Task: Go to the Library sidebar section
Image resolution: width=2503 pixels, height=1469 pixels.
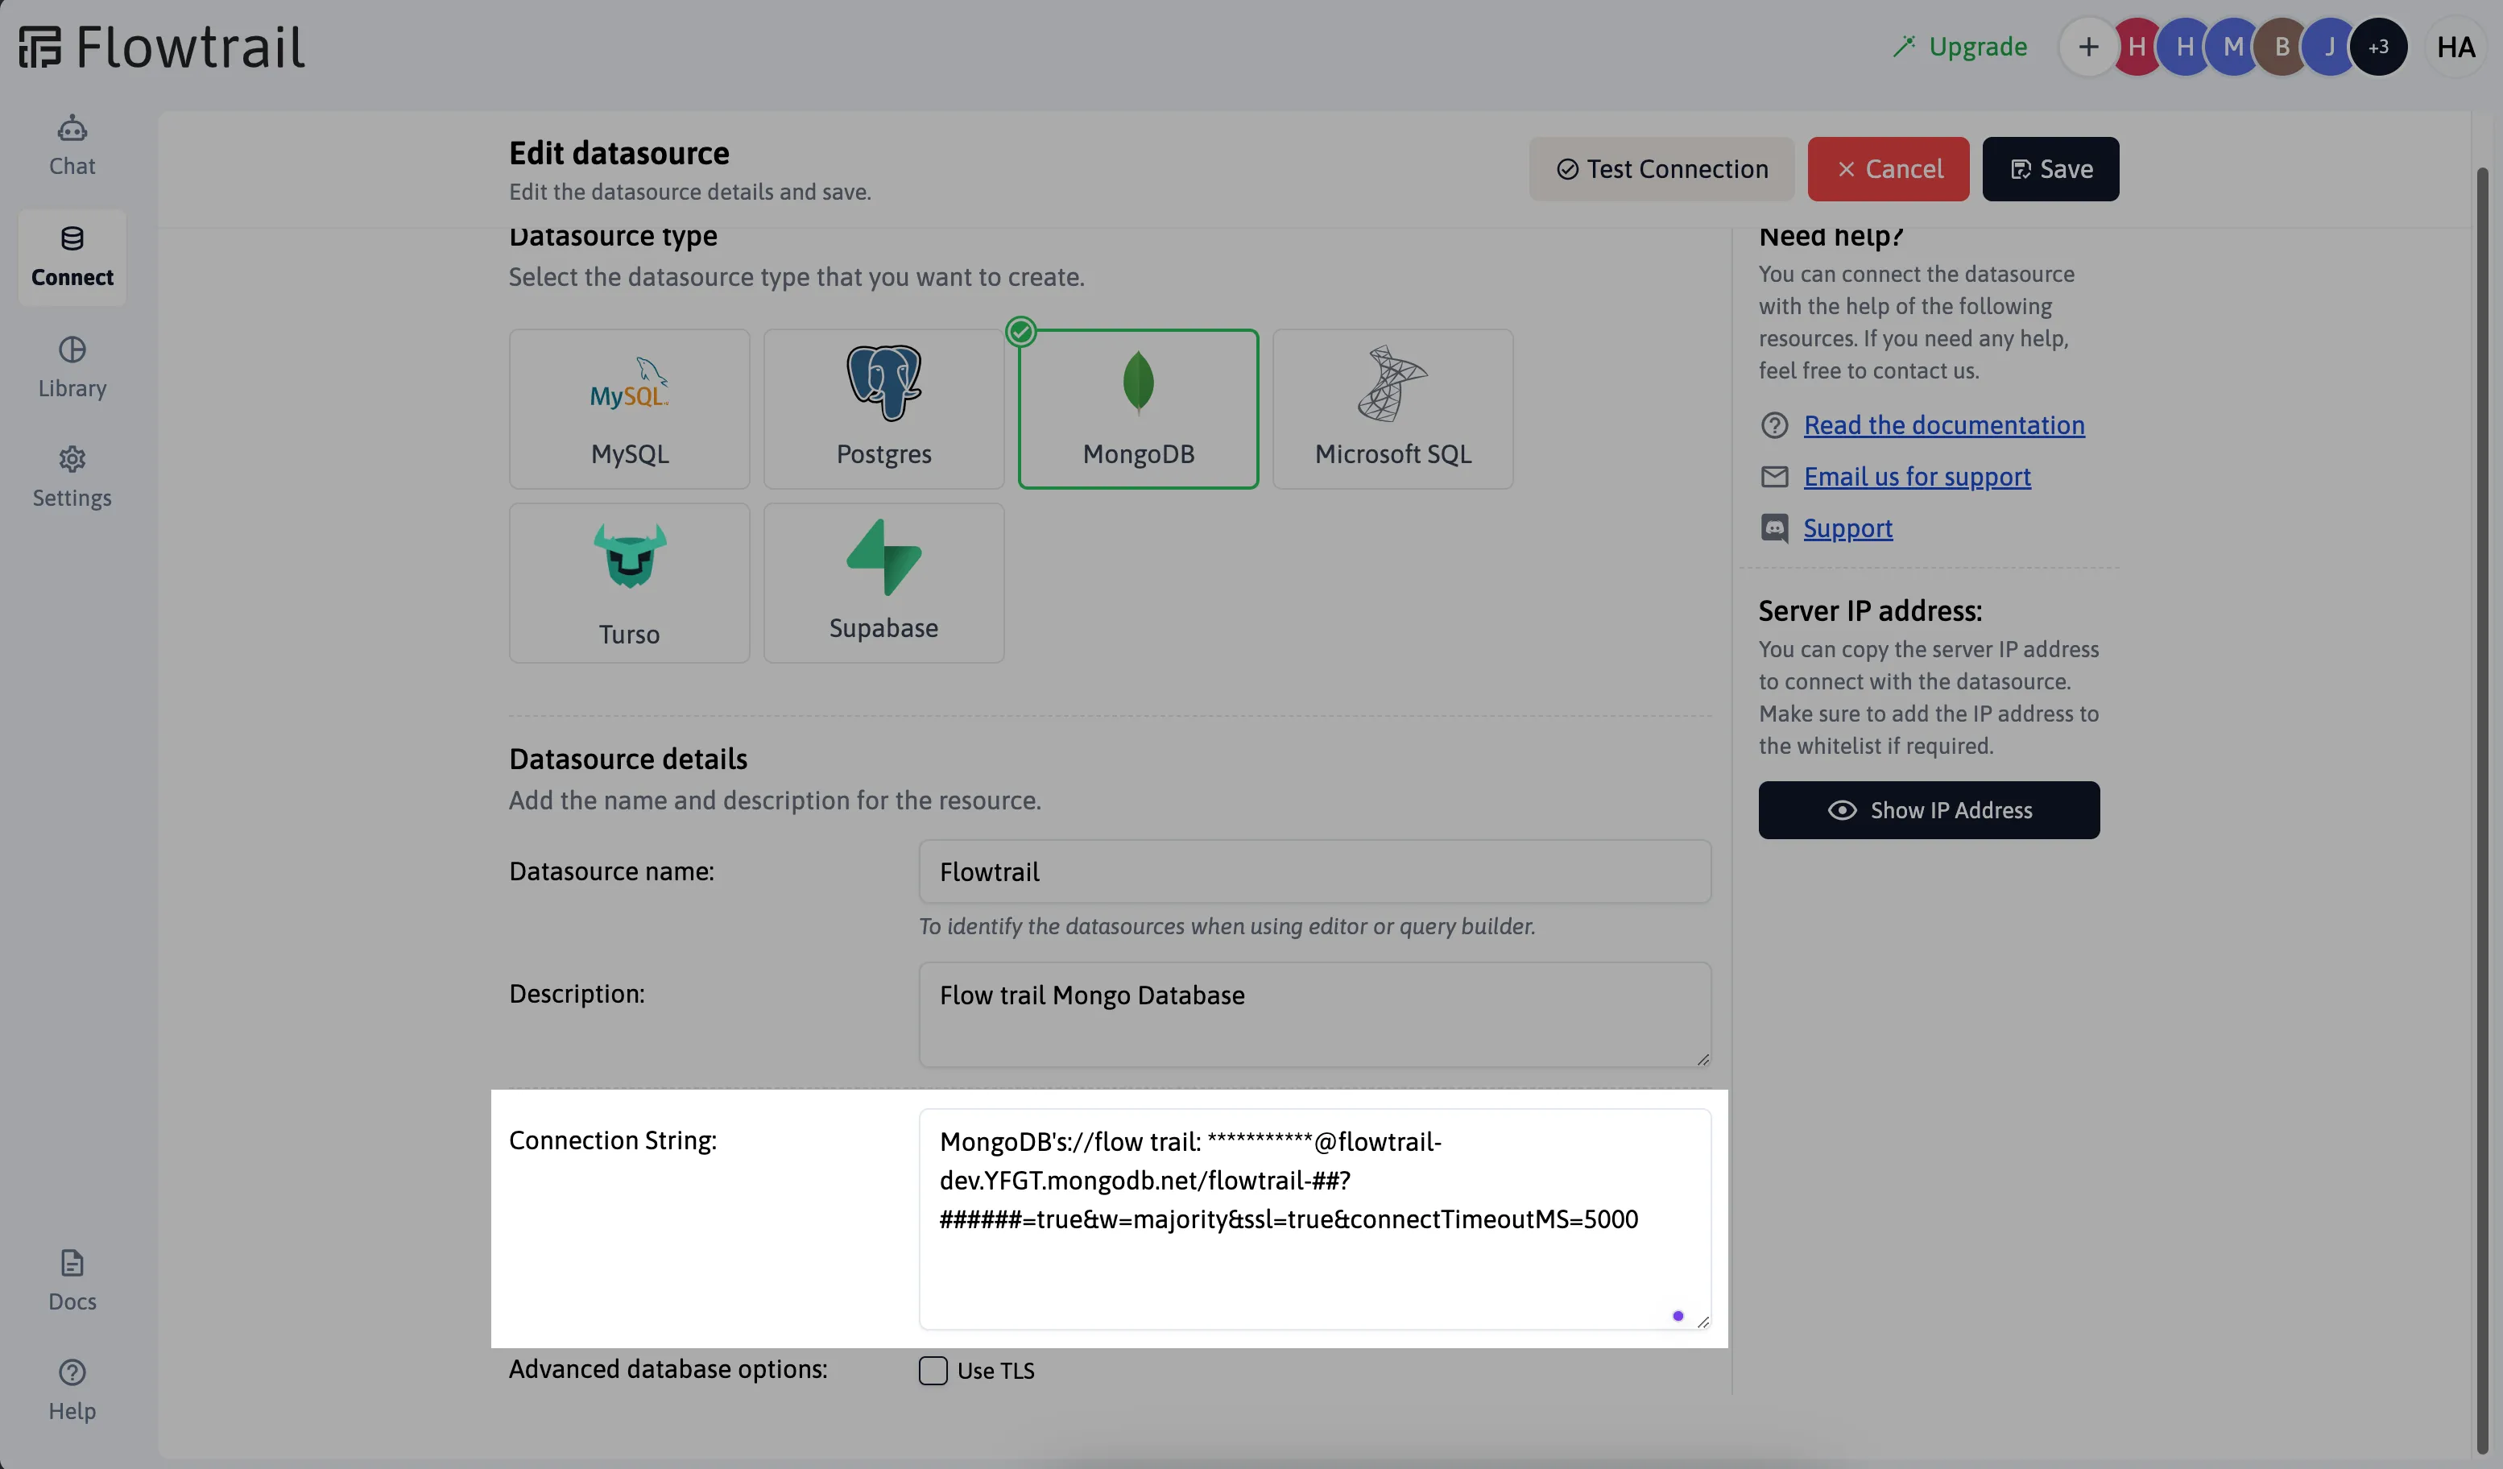Action: pyautogui.click(x=72, y=367)
